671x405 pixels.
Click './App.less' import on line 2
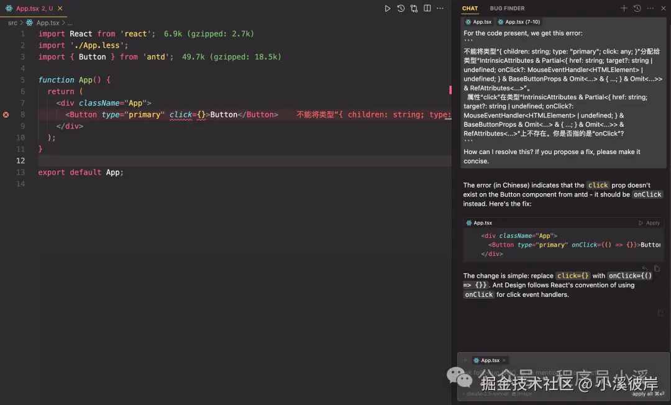coord(99,45)
